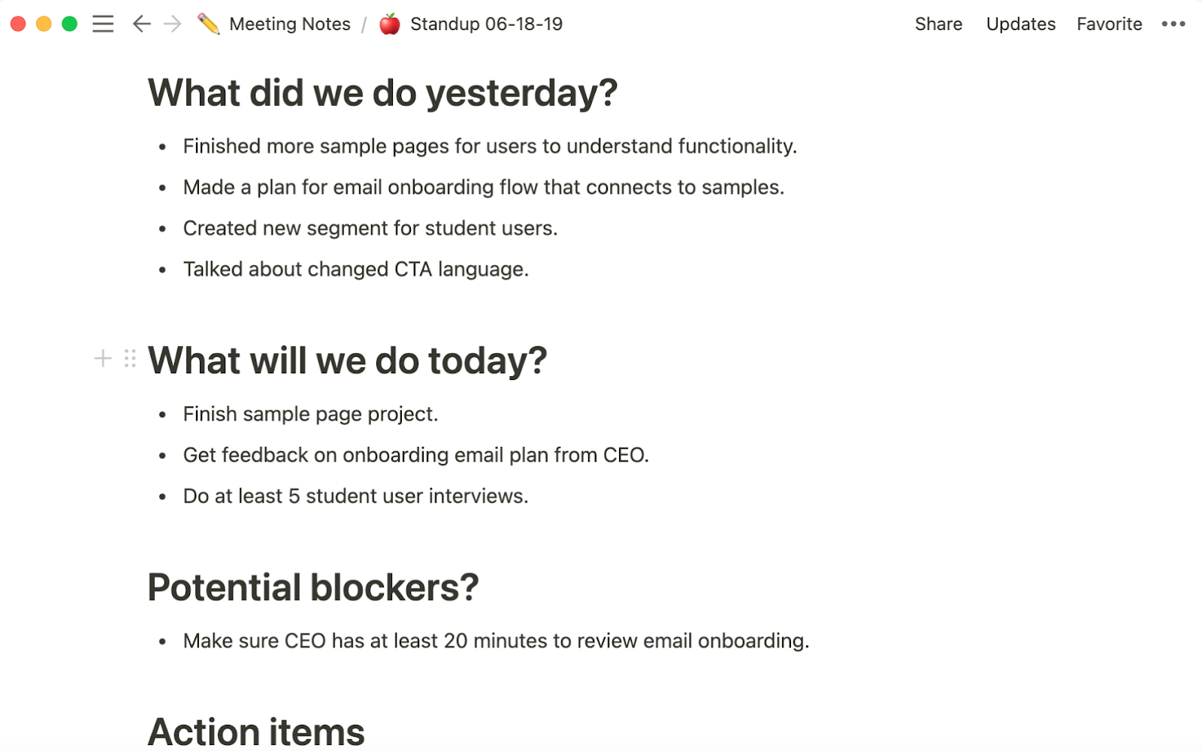Click the apple icon beside Standup 06-18-19
The image size is (1202, 751).
click(390, 23)
